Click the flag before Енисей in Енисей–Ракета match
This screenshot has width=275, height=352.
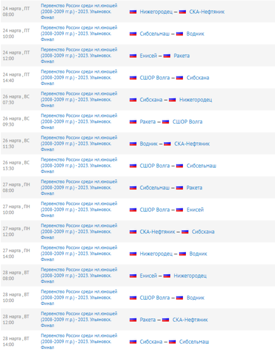[x=133, y=56]
